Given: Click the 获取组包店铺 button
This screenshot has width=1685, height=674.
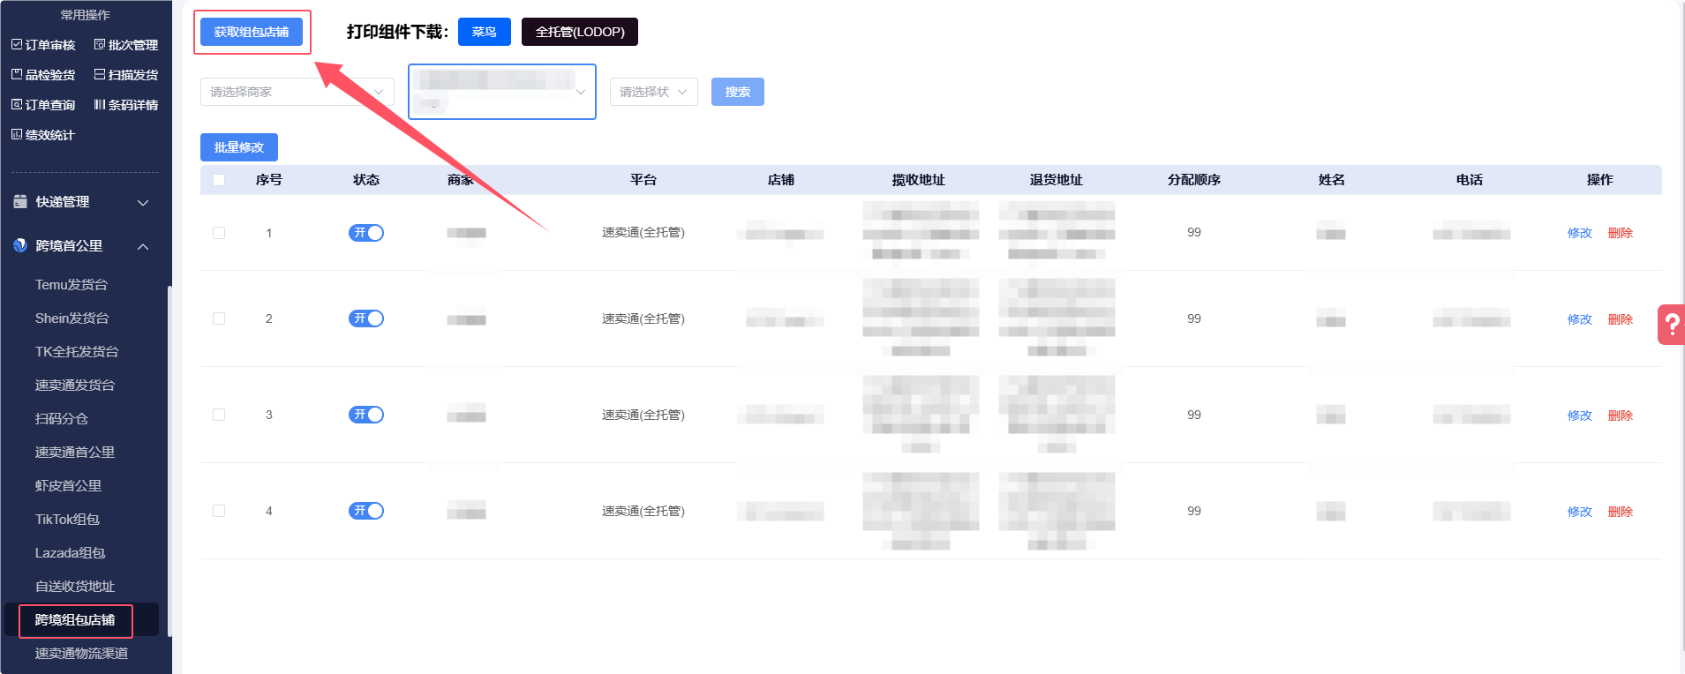Looking at the screenshot, I should (252, 32).
